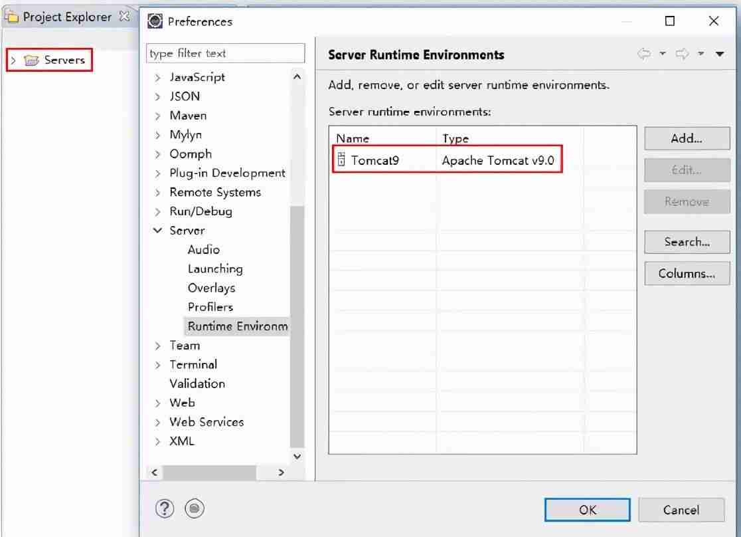Confirm with the OK button
Screen dimensions: 741x537
pyautogui.click(x=587, y=510)
